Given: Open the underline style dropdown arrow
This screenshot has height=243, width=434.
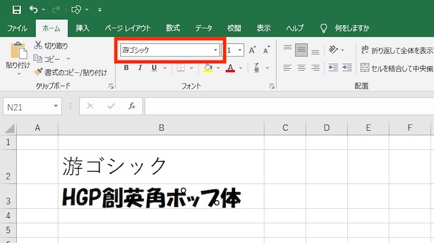Looking at the screenshot, I should [165, 68].
